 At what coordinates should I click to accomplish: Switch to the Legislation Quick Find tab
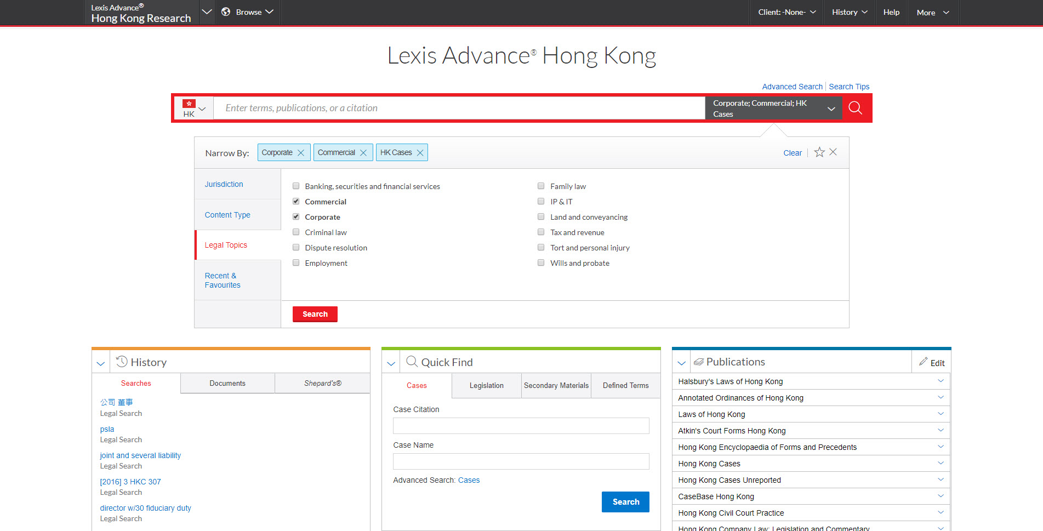tap(487, 386)
